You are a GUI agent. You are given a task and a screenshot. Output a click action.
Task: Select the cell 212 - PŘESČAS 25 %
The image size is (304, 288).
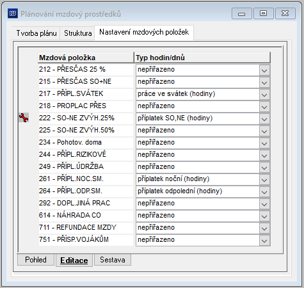click(x=86, y=70)
